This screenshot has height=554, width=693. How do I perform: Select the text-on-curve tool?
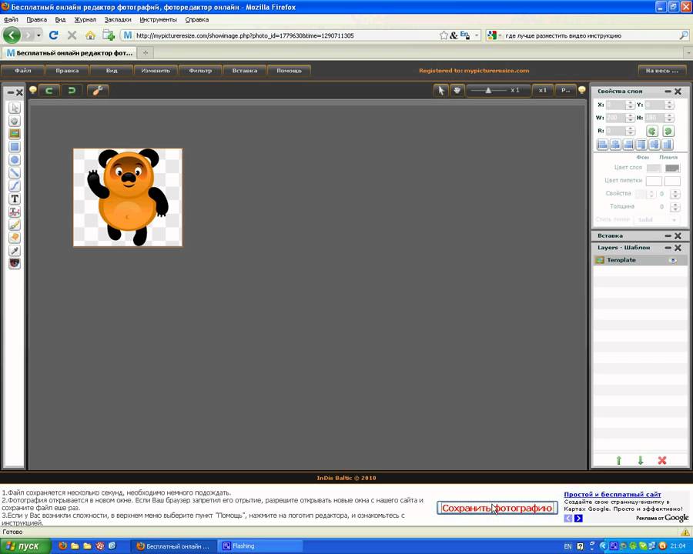[x=15, y=212]
